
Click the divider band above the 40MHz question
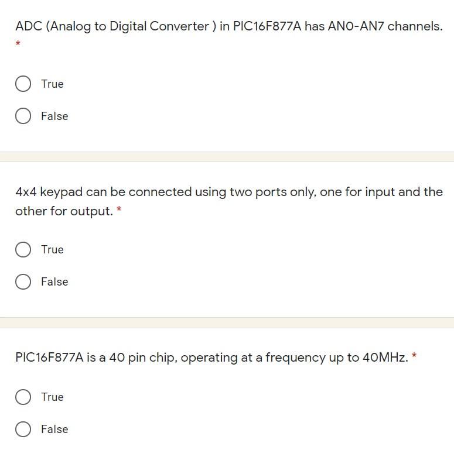tap(227, 322)
